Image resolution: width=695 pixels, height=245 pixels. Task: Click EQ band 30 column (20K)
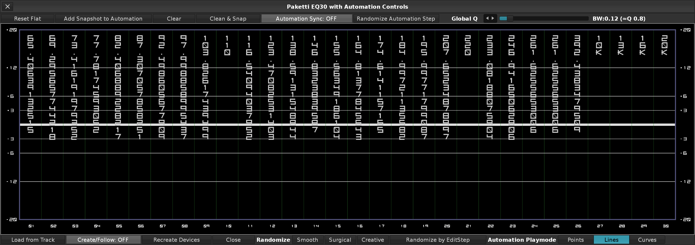pos(664,125)
